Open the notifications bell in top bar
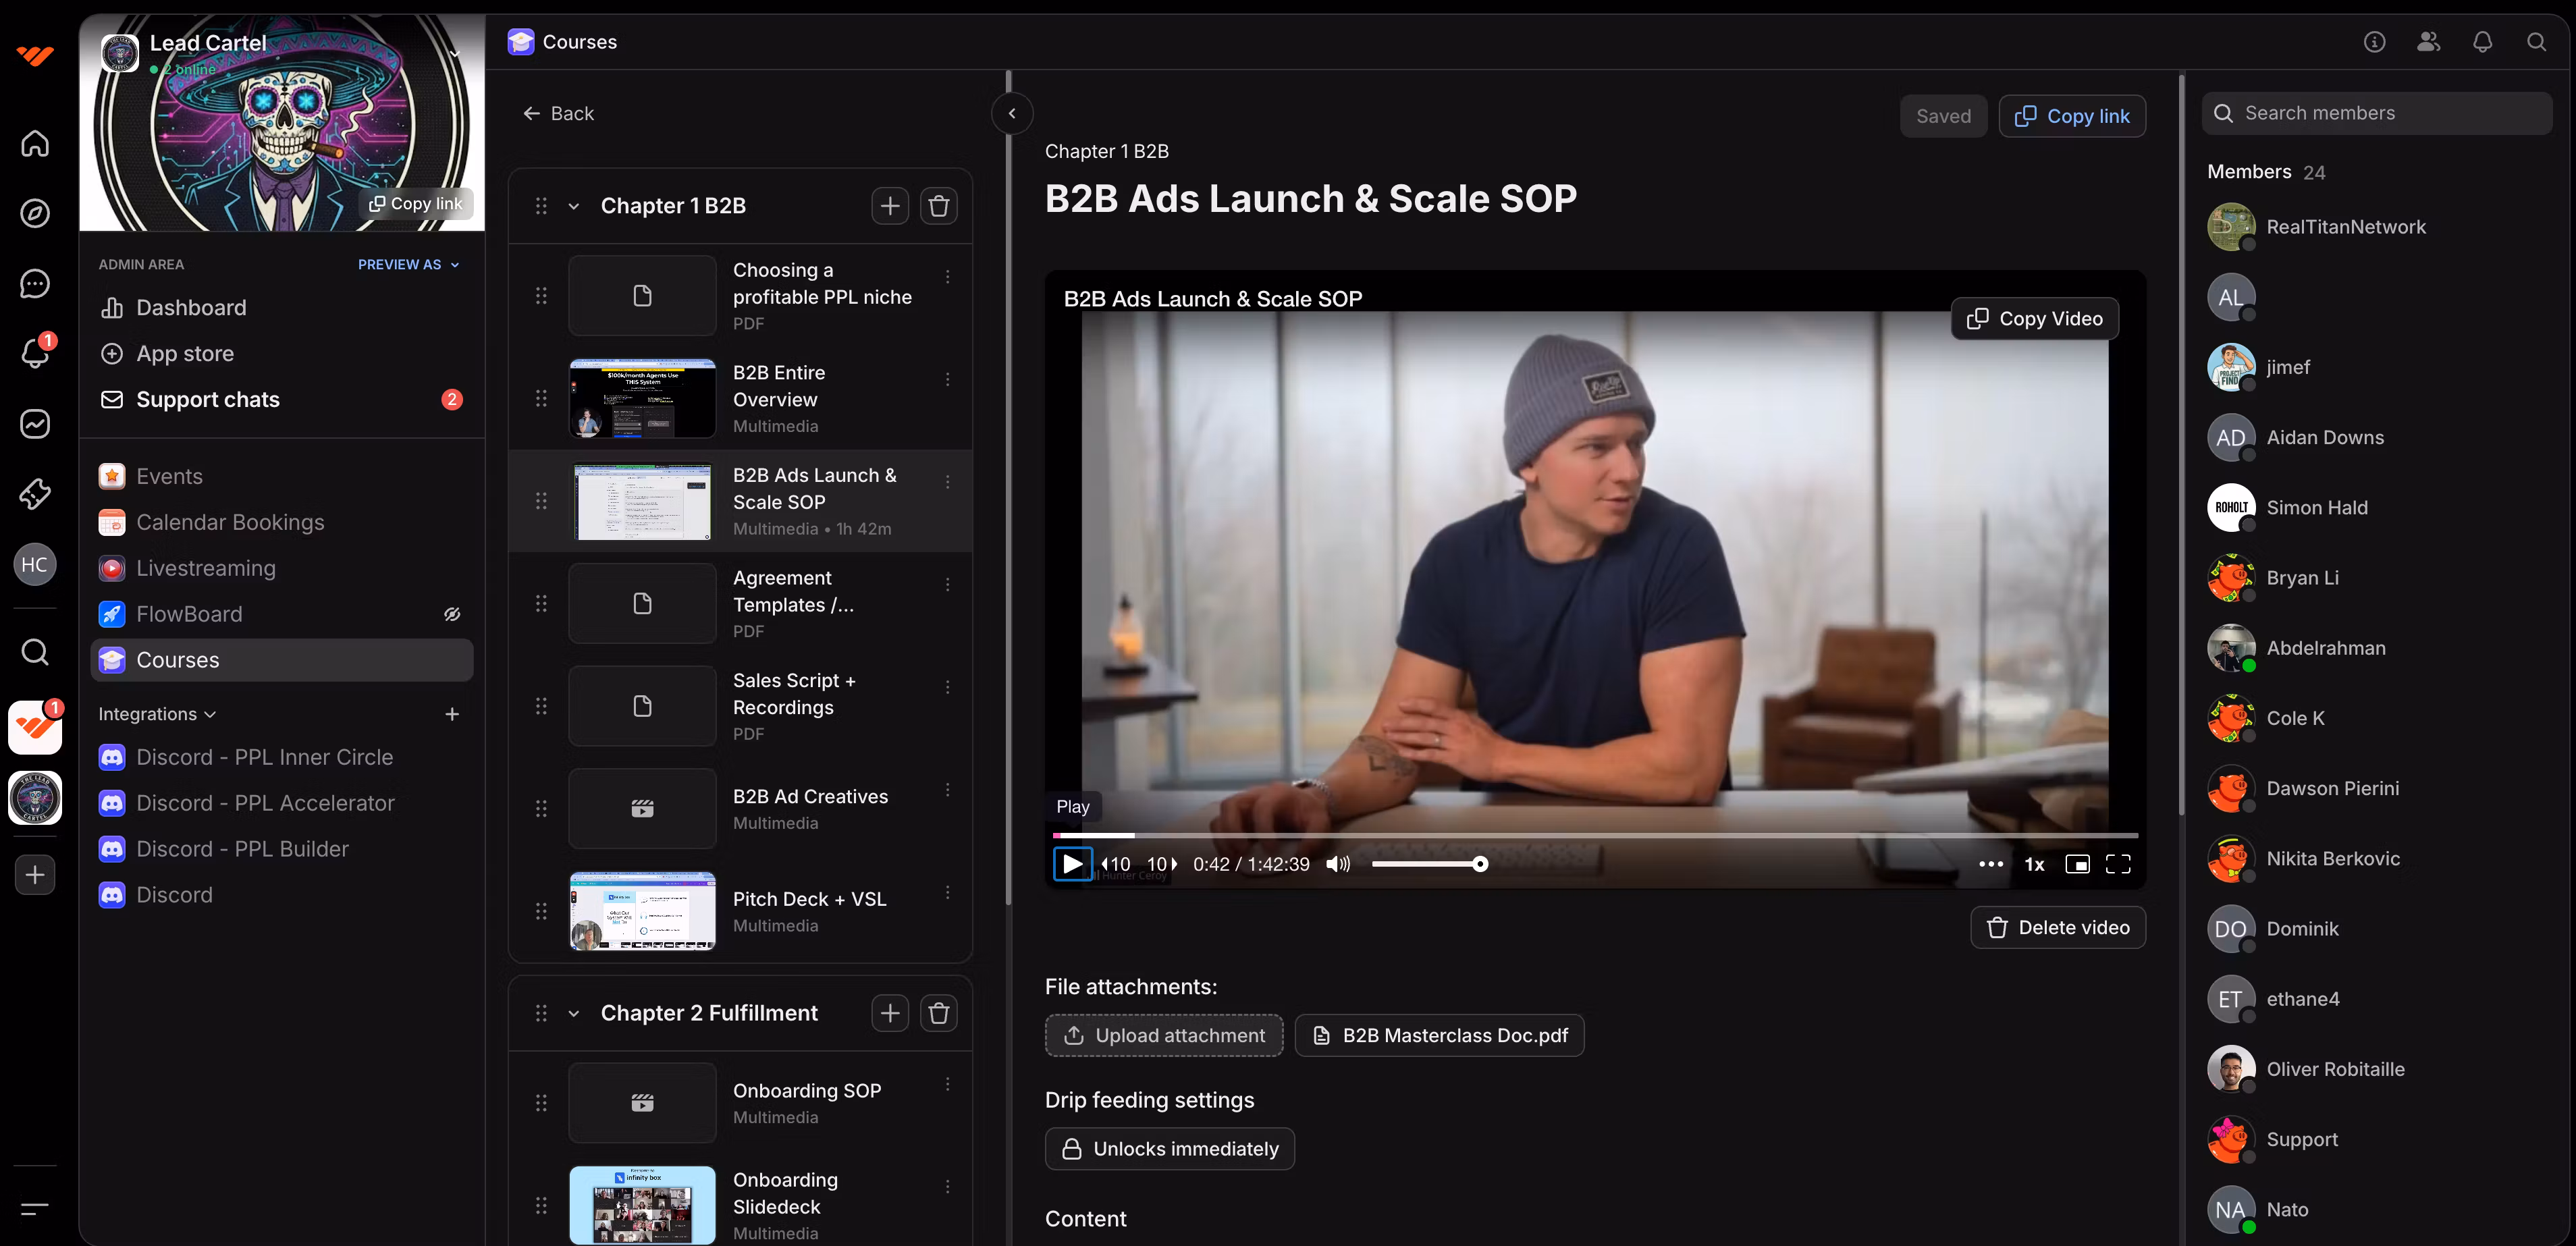Viewport: 2576px width, 1246px height. [x=2482, y=42]
